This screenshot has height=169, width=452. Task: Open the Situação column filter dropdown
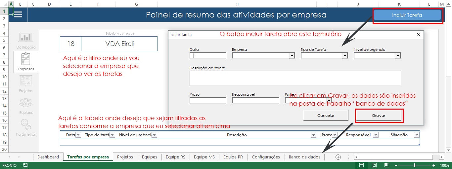pyautogui.click(x=417, y=135)
